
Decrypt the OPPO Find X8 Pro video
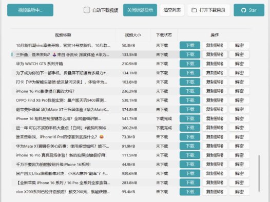[239, 100]
